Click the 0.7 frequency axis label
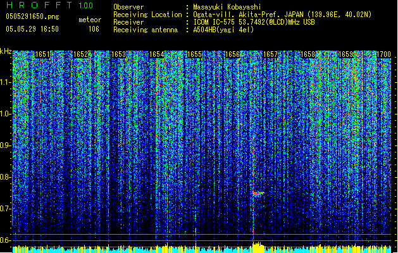Image resolution: width=398 pixels, height=253 pixels. (6, 209)
